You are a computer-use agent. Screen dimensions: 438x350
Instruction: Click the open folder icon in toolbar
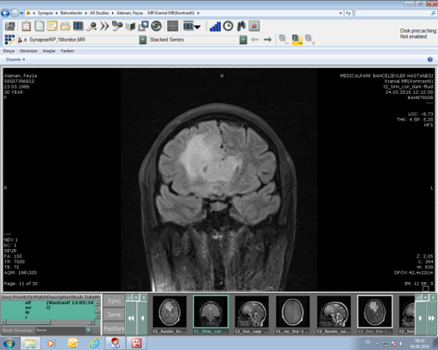[65, 26]
